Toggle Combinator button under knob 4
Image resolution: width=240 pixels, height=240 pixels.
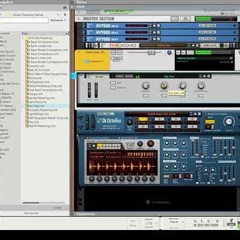201,95
